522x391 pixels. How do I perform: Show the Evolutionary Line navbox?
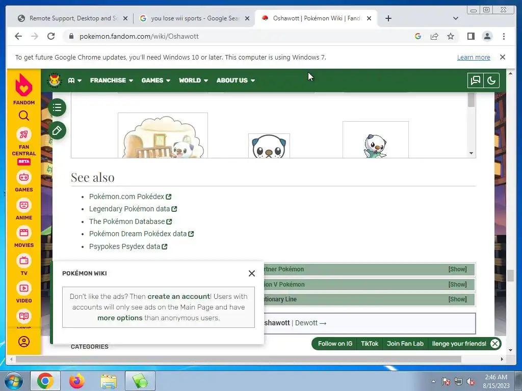point(457,299)
